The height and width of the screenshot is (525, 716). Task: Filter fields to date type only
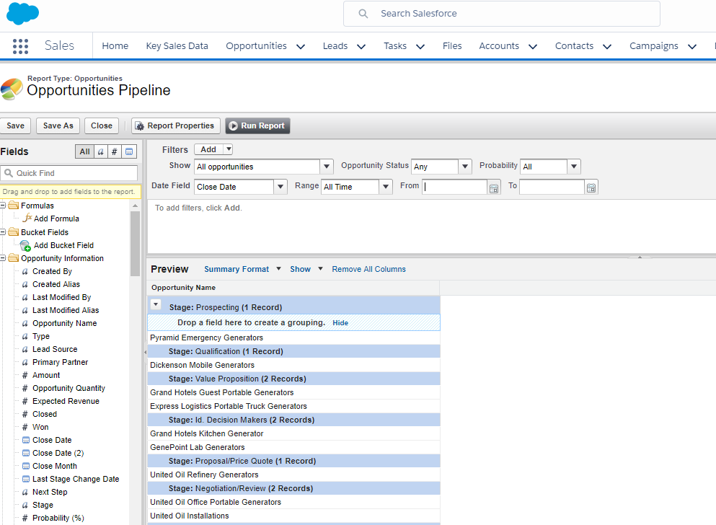129,151
